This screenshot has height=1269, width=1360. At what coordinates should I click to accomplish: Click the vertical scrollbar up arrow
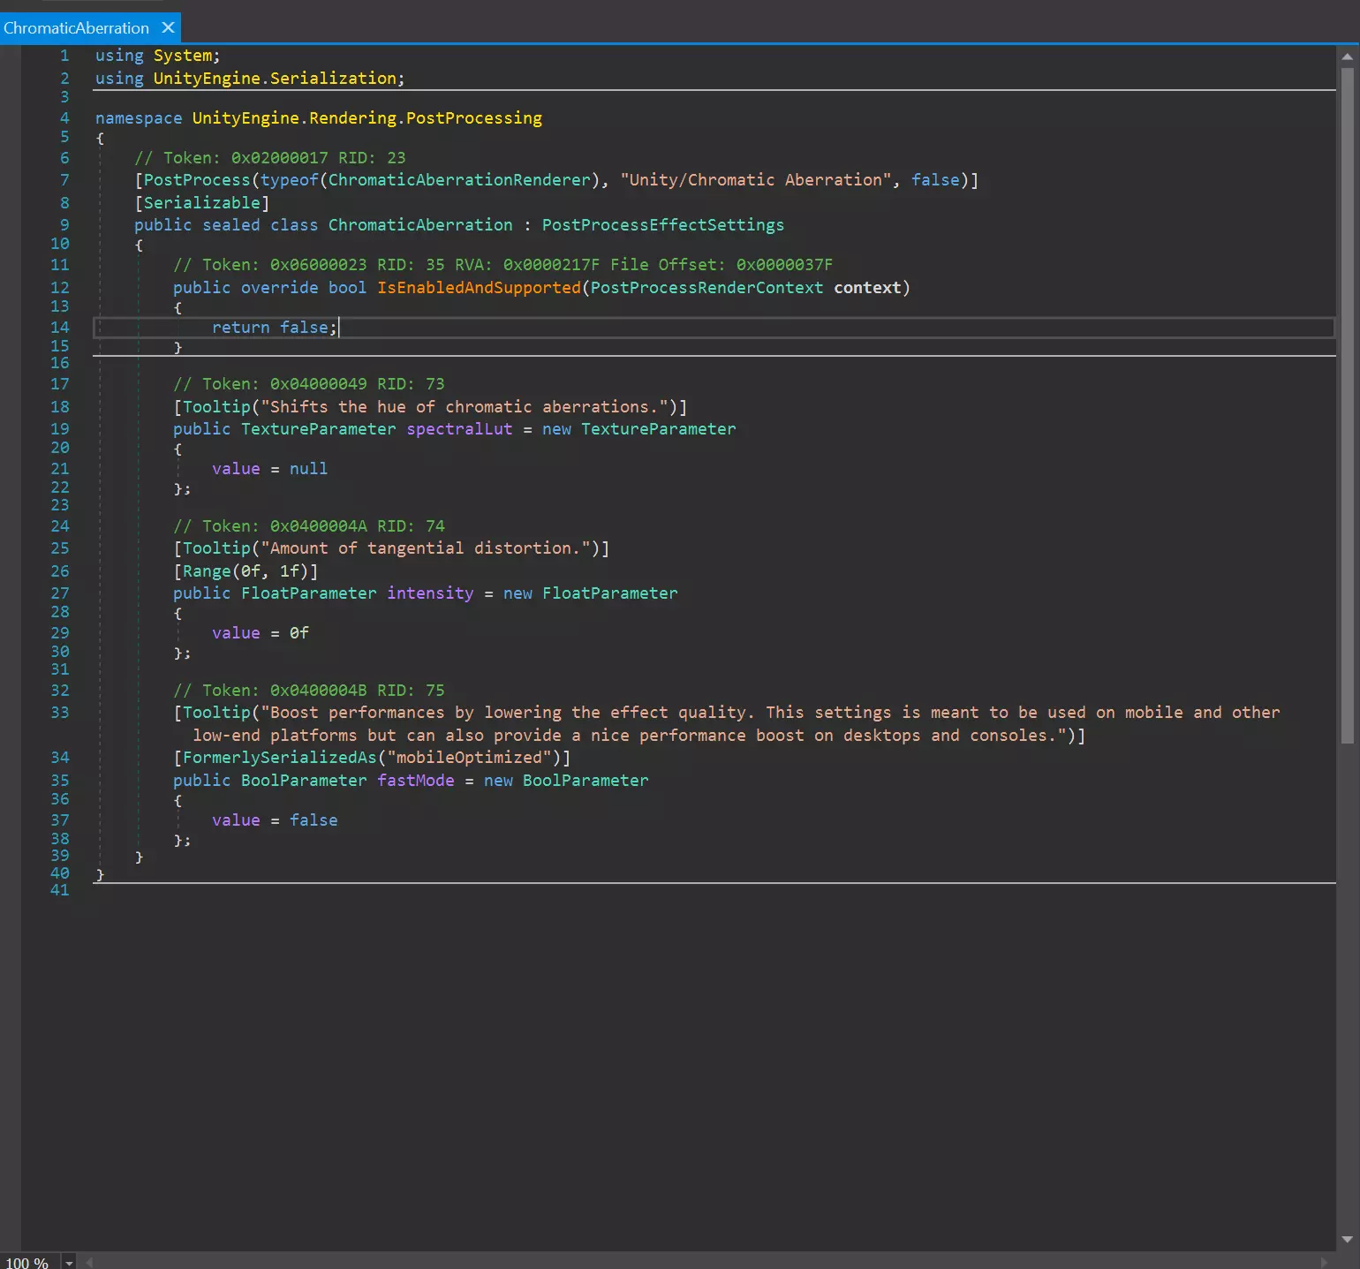[x=1347, y=57]
